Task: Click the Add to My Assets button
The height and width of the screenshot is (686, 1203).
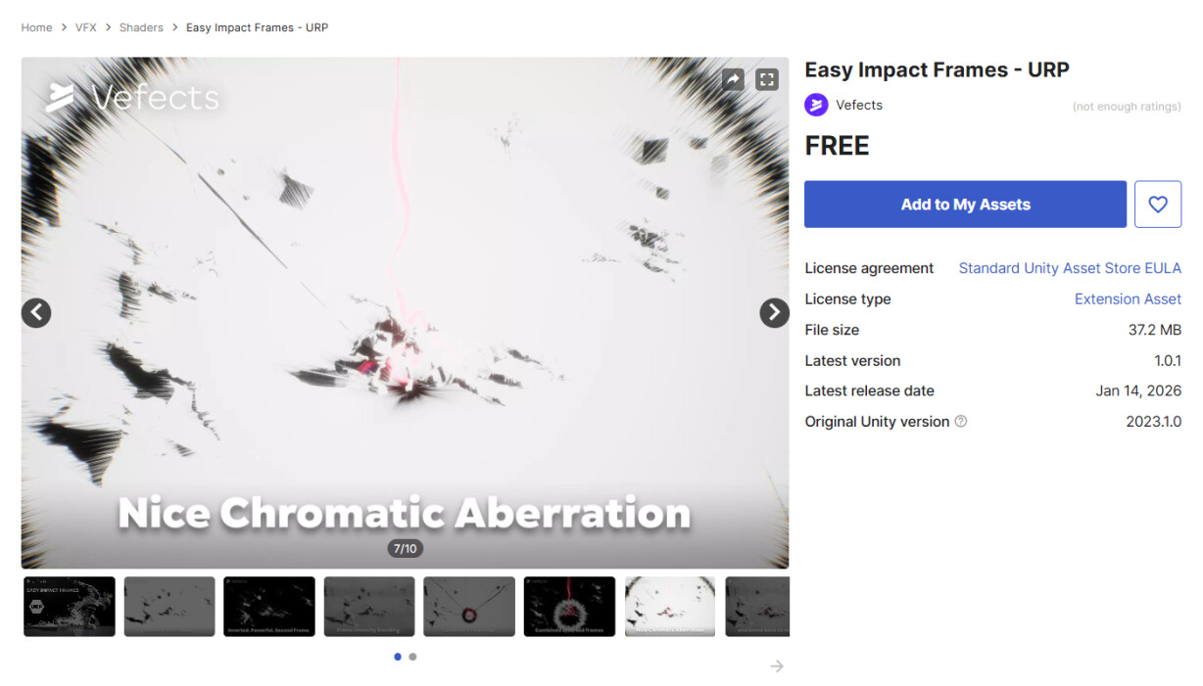Action: pyautogui.click(x=965, y=205)
